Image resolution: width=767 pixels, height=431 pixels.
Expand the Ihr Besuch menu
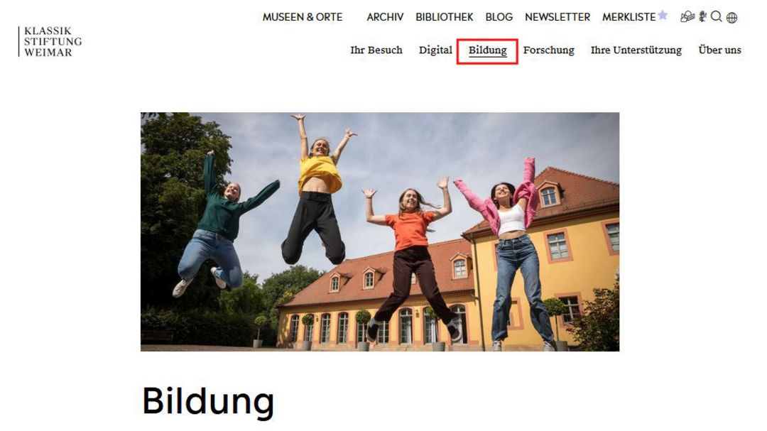point(376,50)
